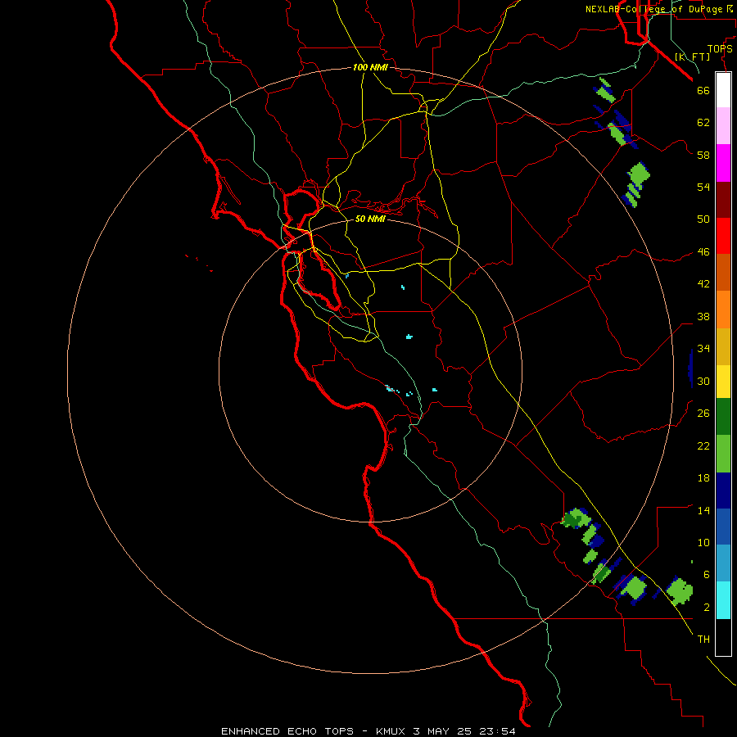This screenshot has width=737, height=737.
Task: Select the dark red color swatch
Action: tap(723, 200)
